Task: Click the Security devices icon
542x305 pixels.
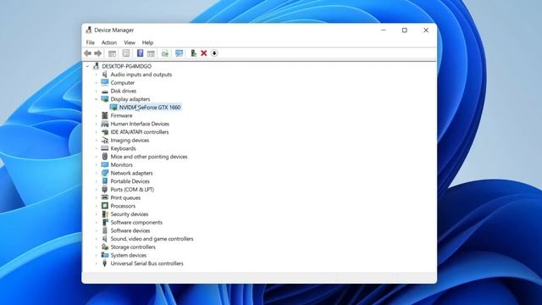Action: click(x=105, y=214)
